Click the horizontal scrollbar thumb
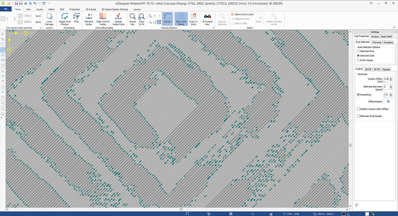 (x=181, y=209)
